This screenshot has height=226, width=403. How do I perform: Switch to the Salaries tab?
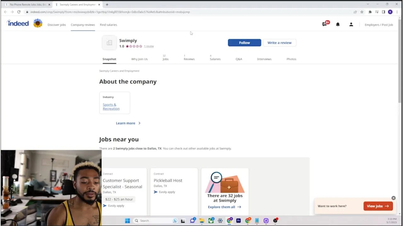coord(215,58)
